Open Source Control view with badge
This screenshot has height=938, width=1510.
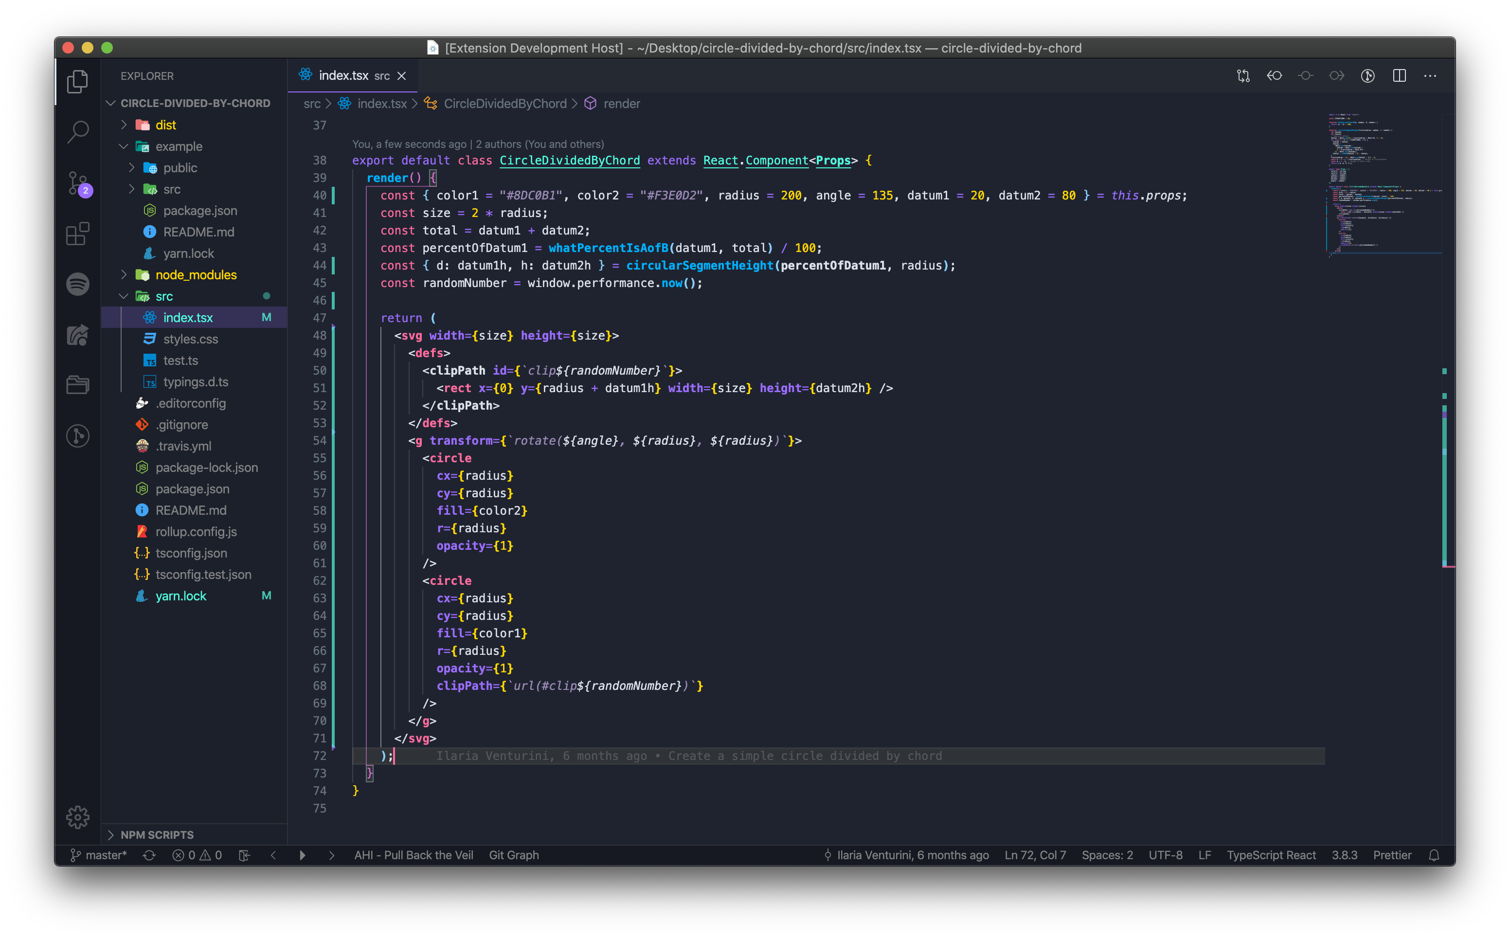[77, 183]
